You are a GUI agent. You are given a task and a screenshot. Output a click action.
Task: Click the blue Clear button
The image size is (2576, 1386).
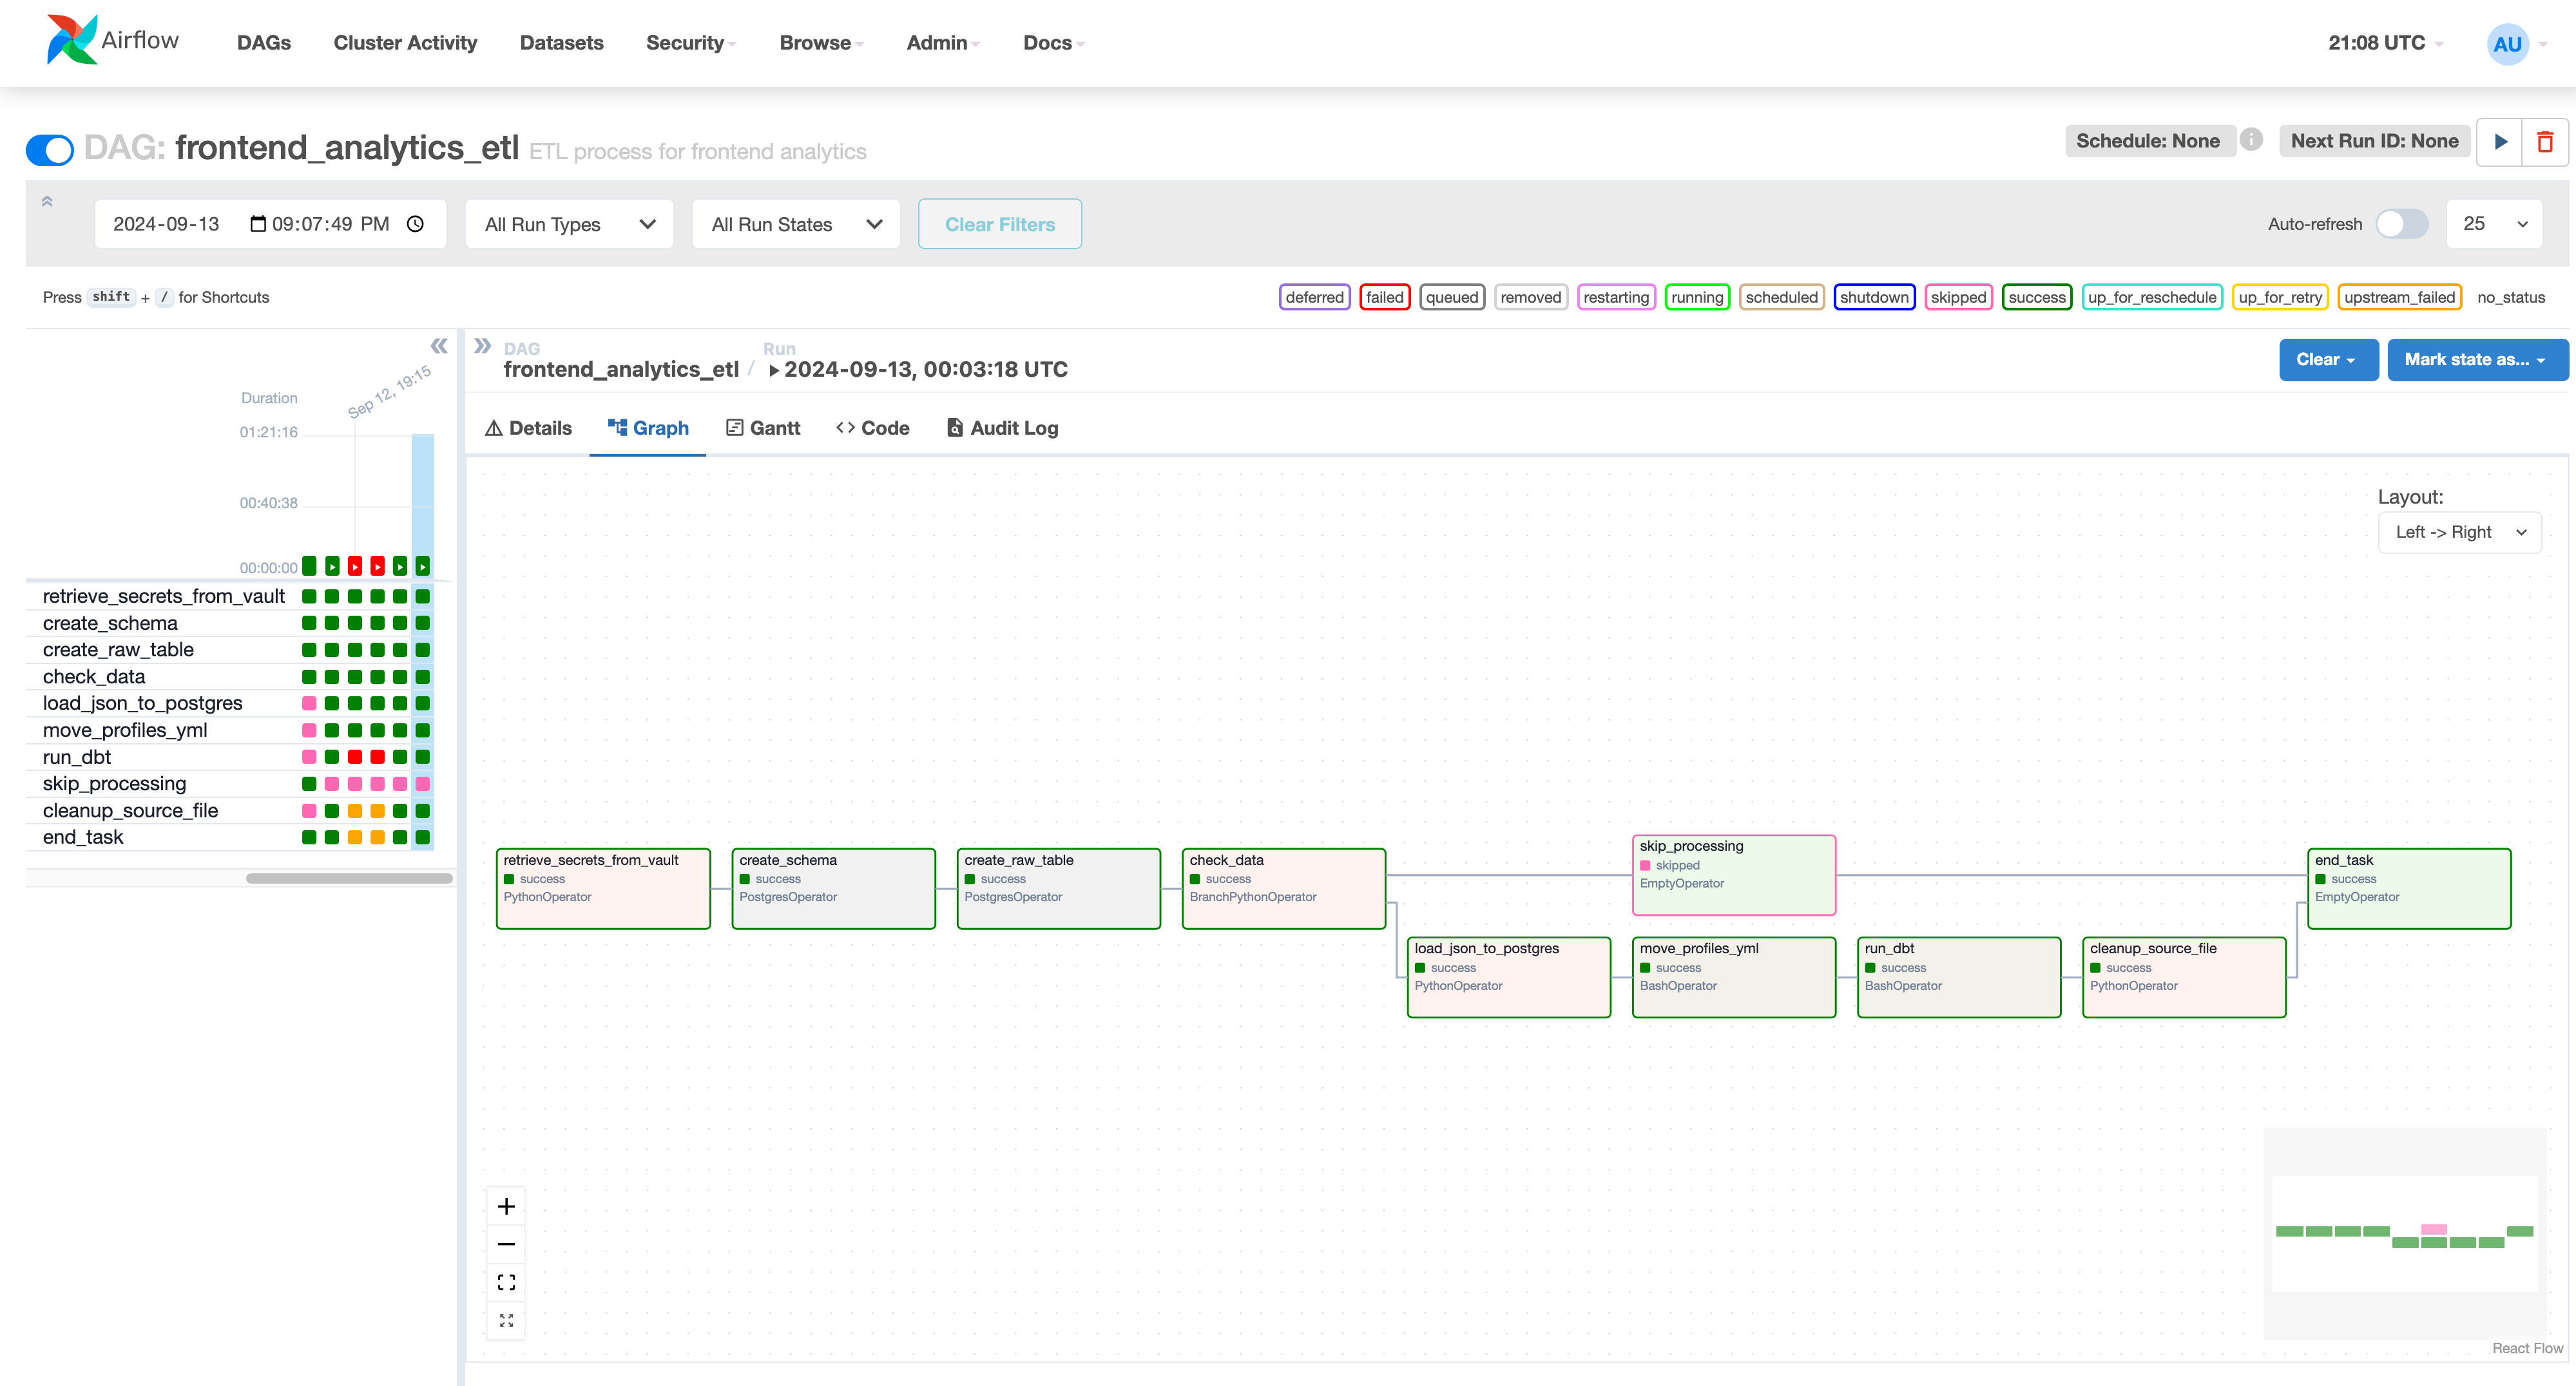pos(2327,360)
